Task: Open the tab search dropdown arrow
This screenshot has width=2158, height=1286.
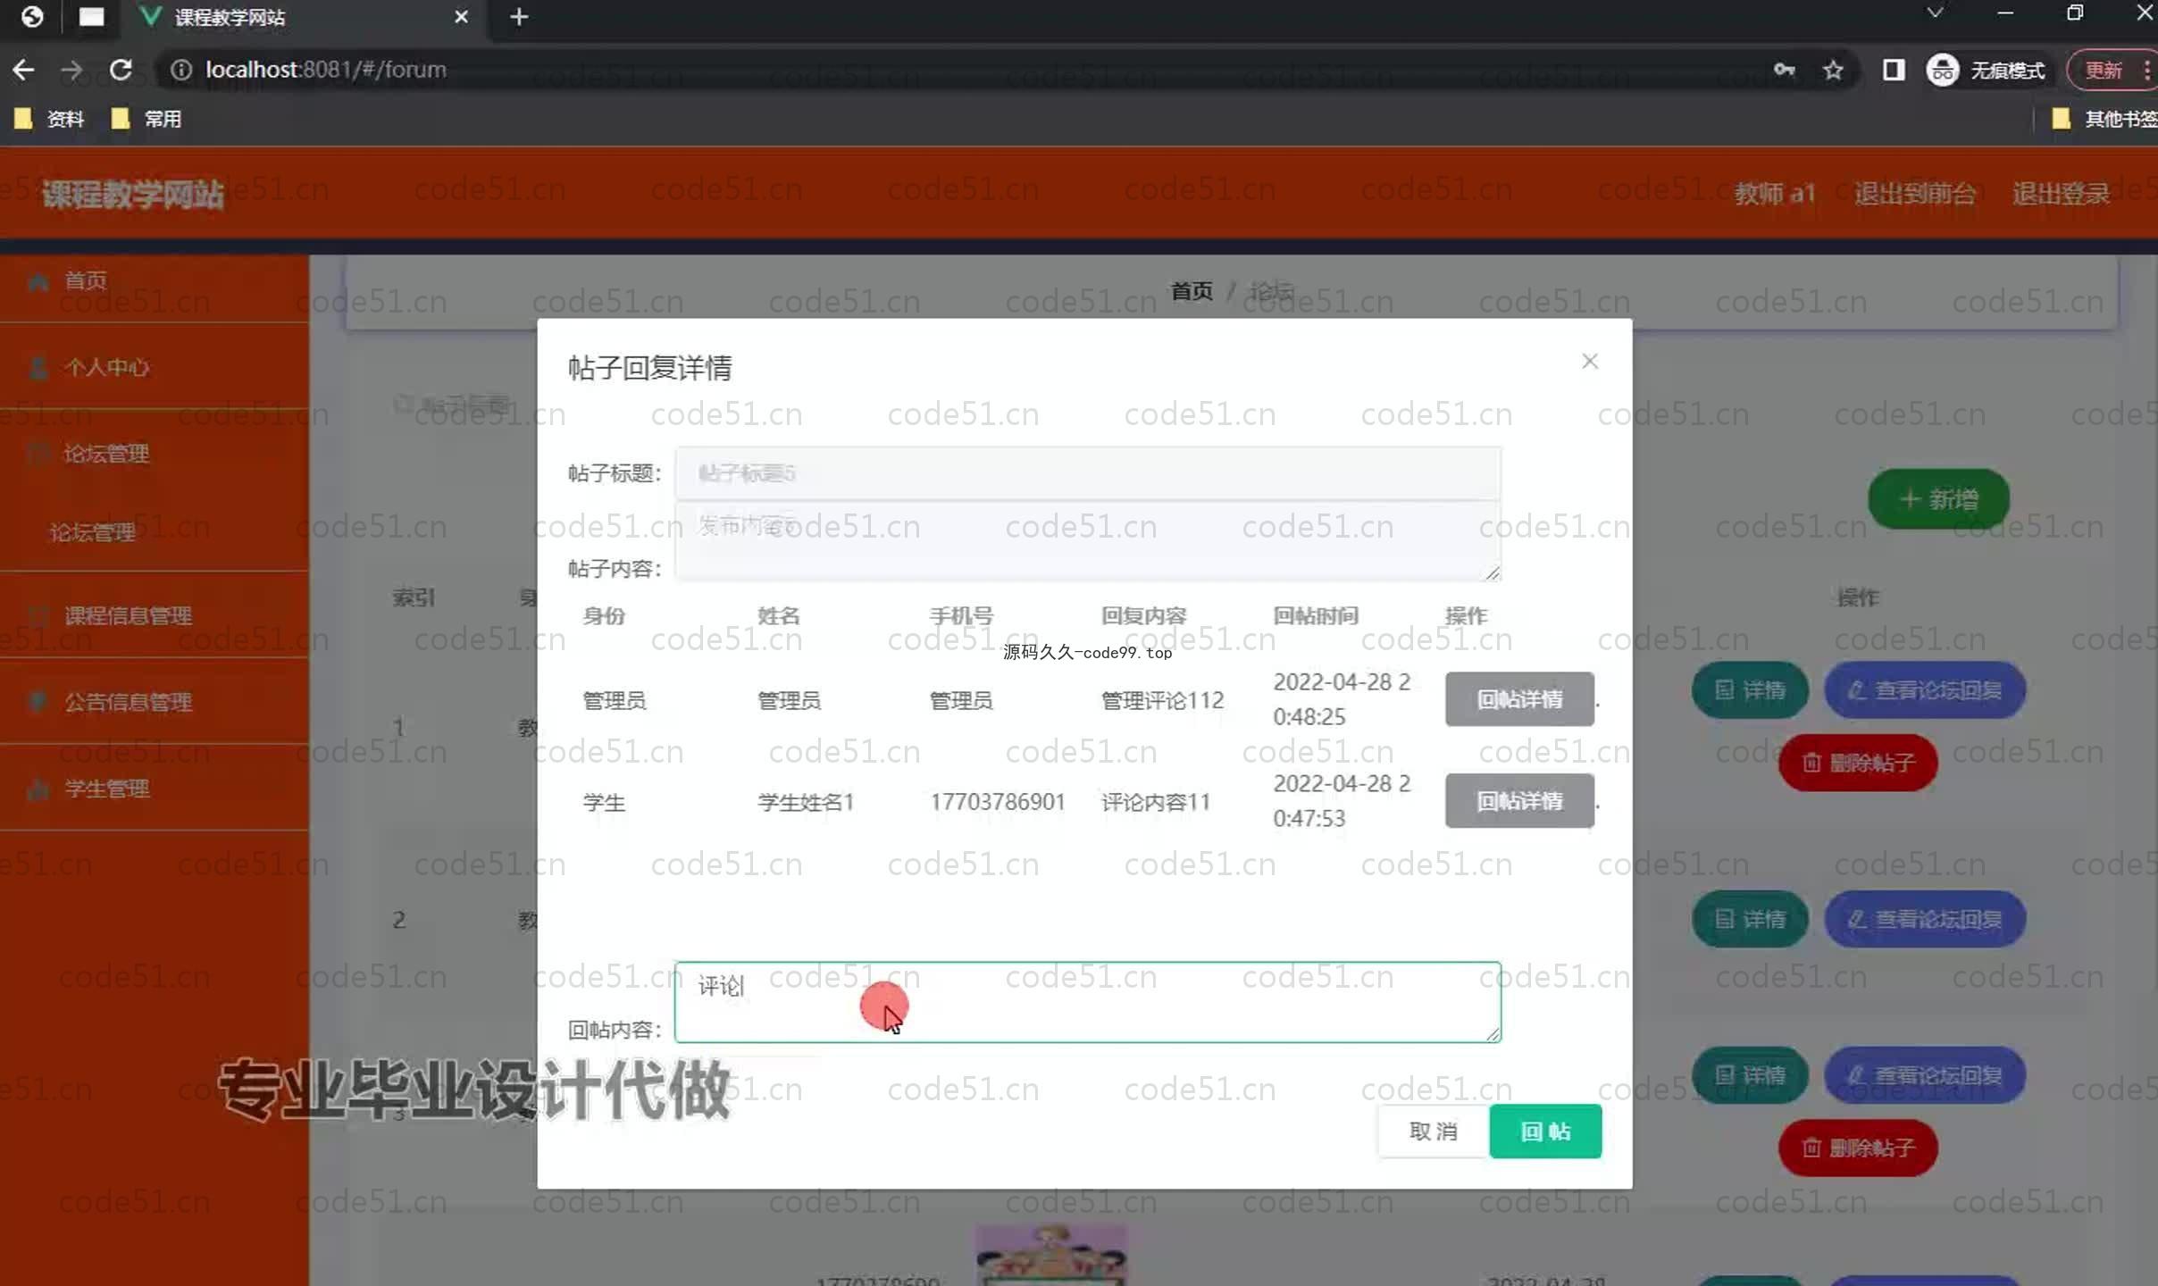Action: point(1934,13)
